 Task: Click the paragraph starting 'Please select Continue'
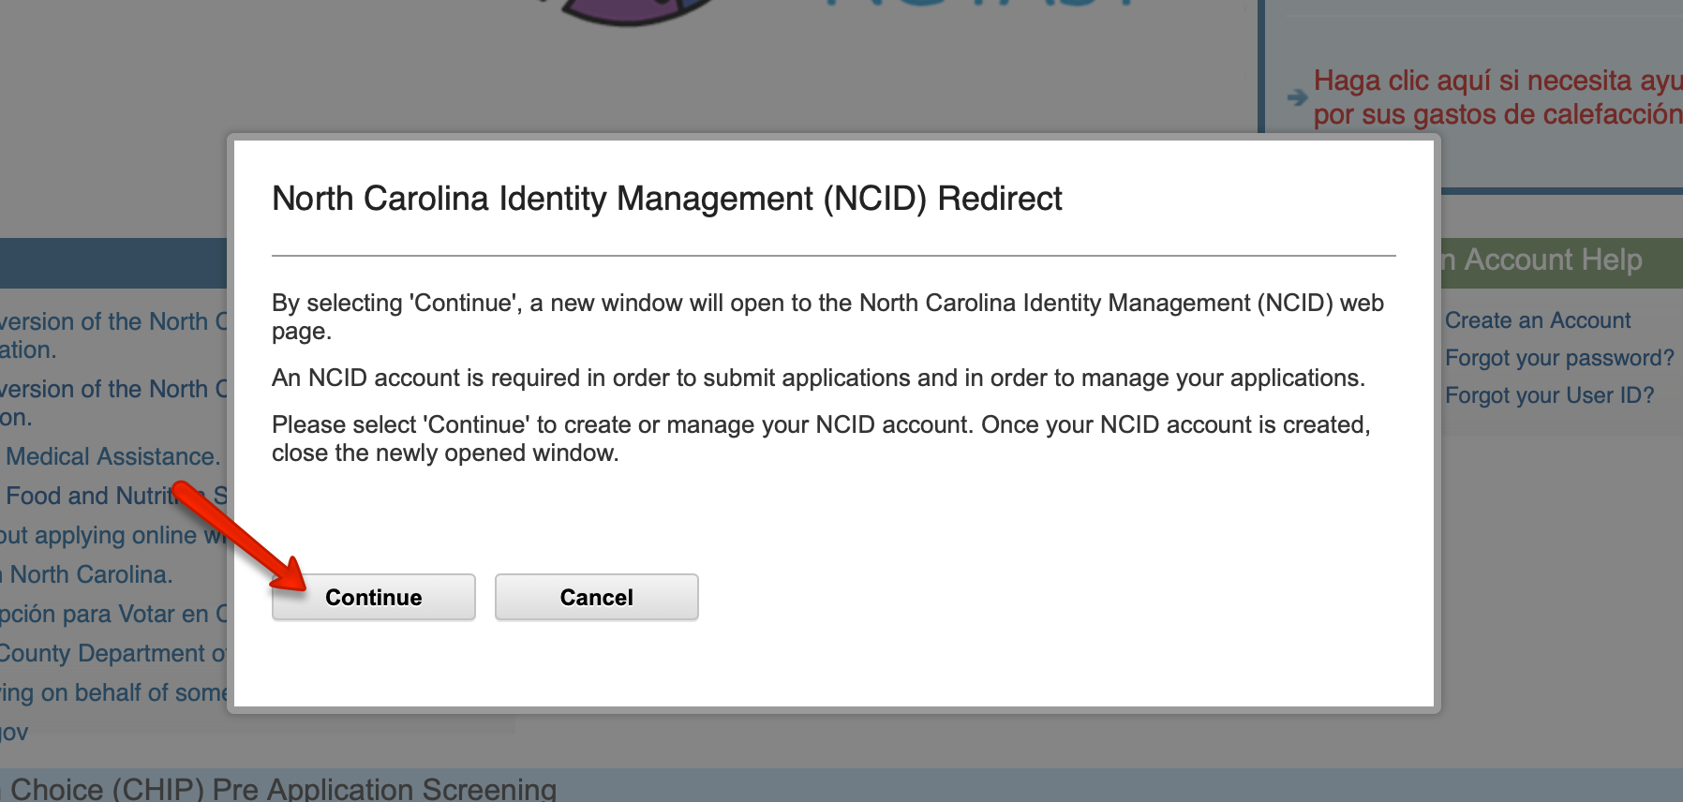[820, 438]
